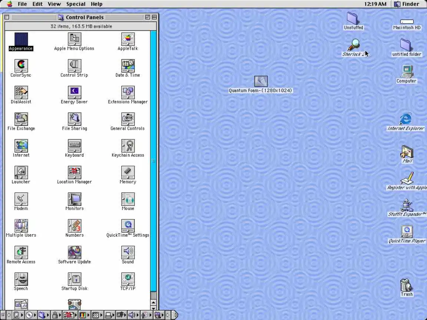Click the Unstuffed folder on desktop
The width and height of the screenshot is (427, 320).
pyautogui.click(x=353, y=18)
